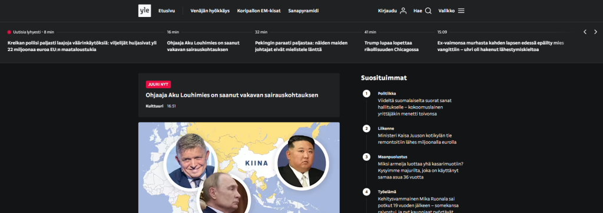
Task: Open Aku Louhimies main story headline
Action: pyautogui.click(x=232, y=95)
